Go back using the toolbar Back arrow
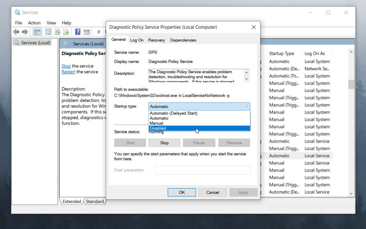Viewport: 366px width, 229px height. (x=16, y=32)
